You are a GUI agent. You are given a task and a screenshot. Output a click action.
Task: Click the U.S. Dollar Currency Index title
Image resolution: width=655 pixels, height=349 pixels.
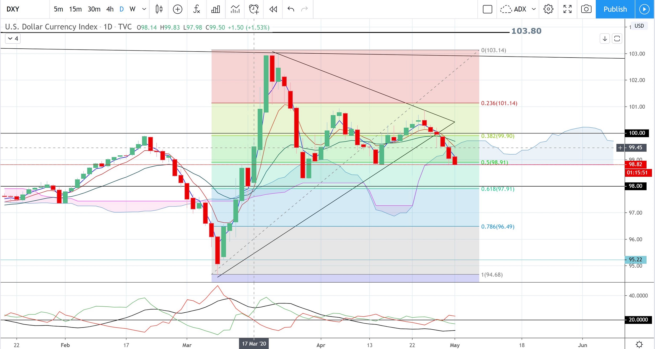click(51, 27)
